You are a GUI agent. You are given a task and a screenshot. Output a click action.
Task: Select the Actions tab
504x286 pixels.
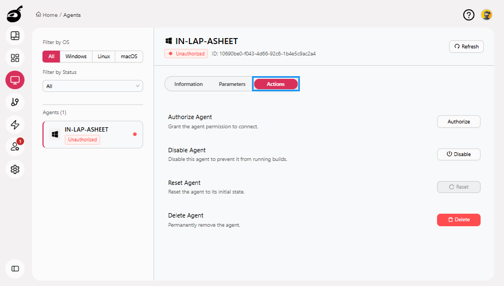[x=276, y=84]
